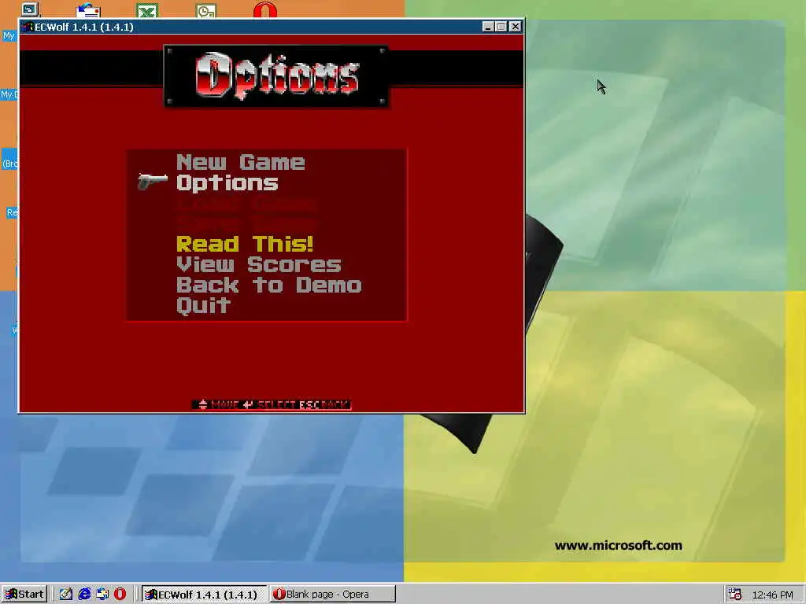Switch to Blank page - Opera taskbar button
806x604 pixels.
coord(333,595)
